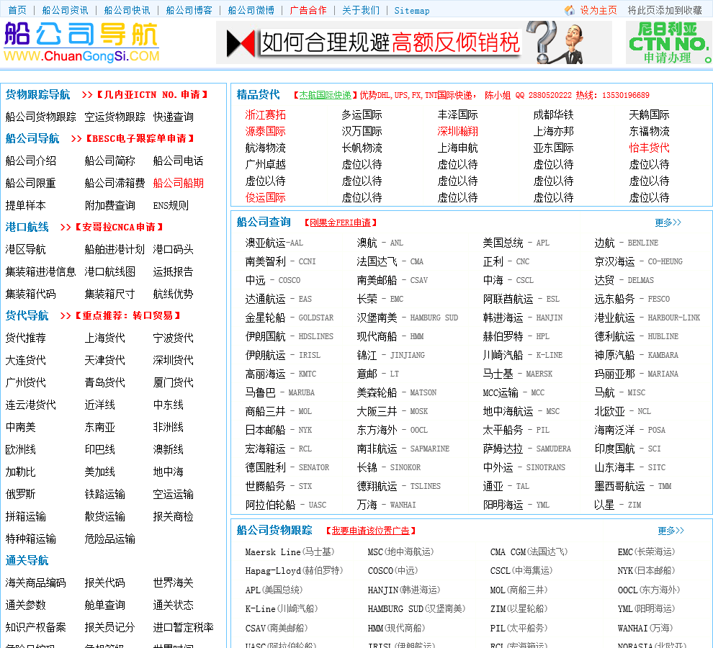Open 快递查询 link
Screen dimensions: 713x648
tap(173, 117)
